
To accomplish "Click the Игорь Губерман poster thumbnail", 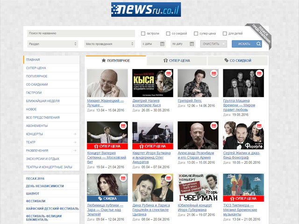I will click(198, 188).
